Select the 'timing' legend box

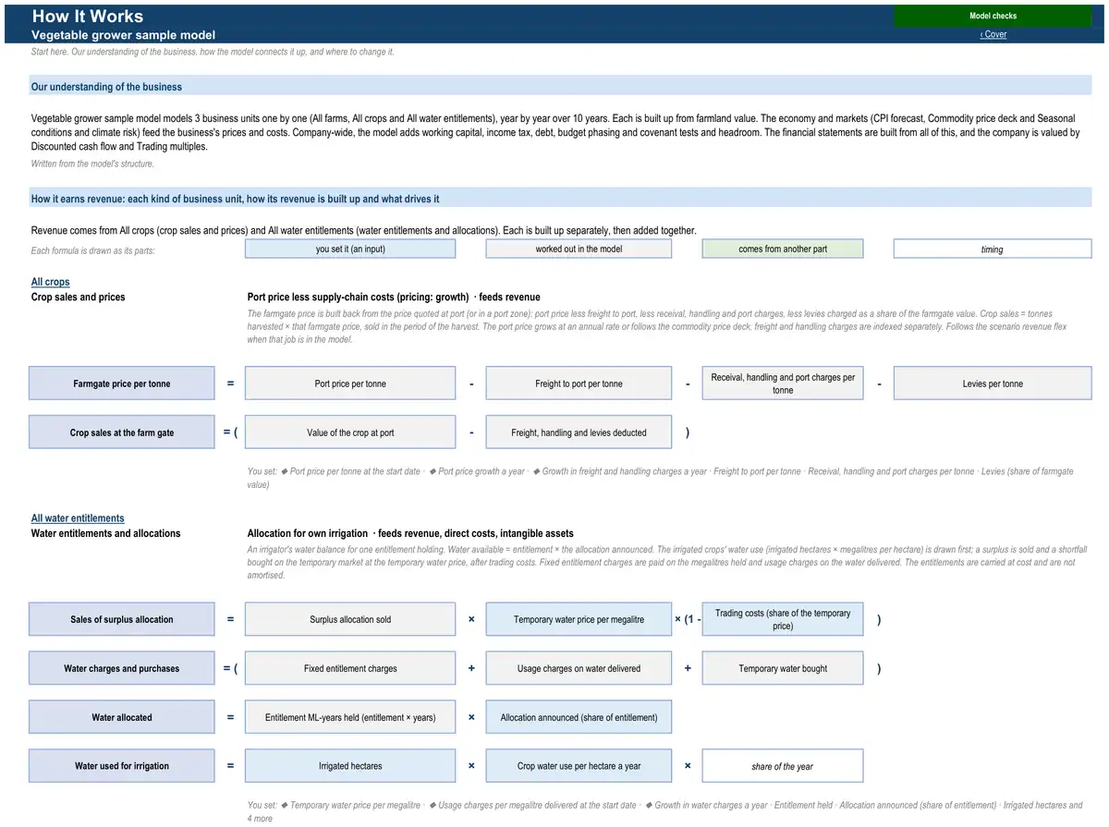coord(993,249)
